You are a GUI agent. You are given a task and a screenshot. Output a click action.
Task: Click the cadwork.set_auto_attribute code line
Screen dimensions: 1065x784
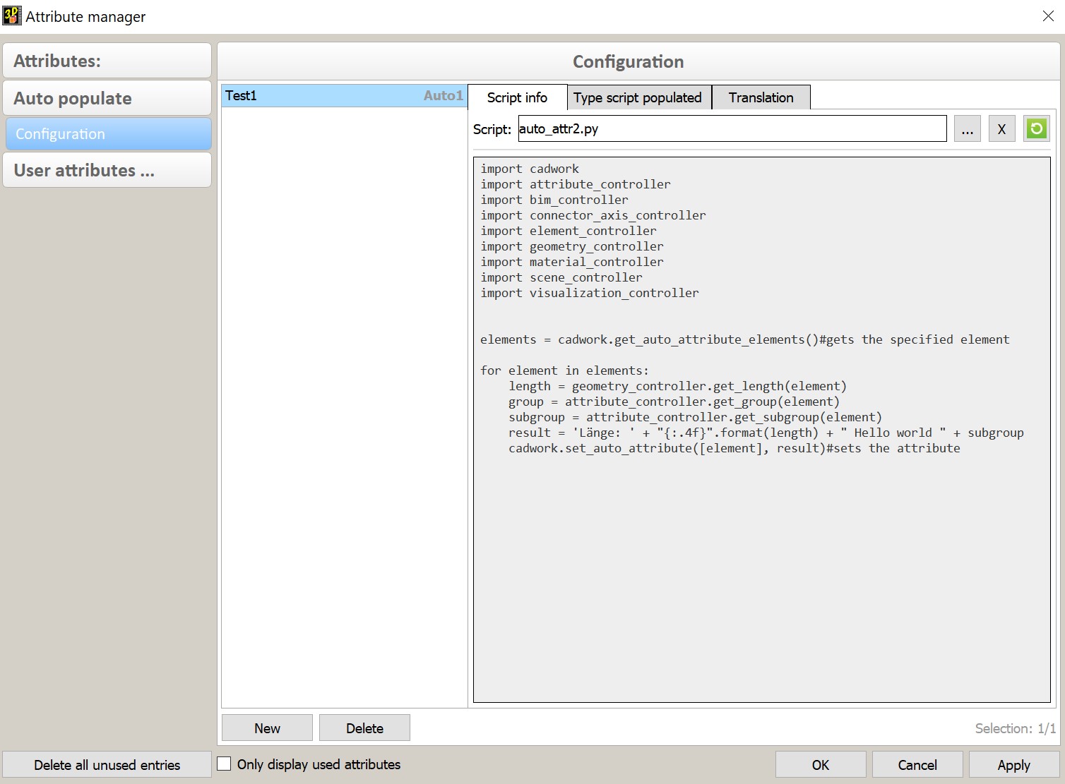[x=734, y=448]
